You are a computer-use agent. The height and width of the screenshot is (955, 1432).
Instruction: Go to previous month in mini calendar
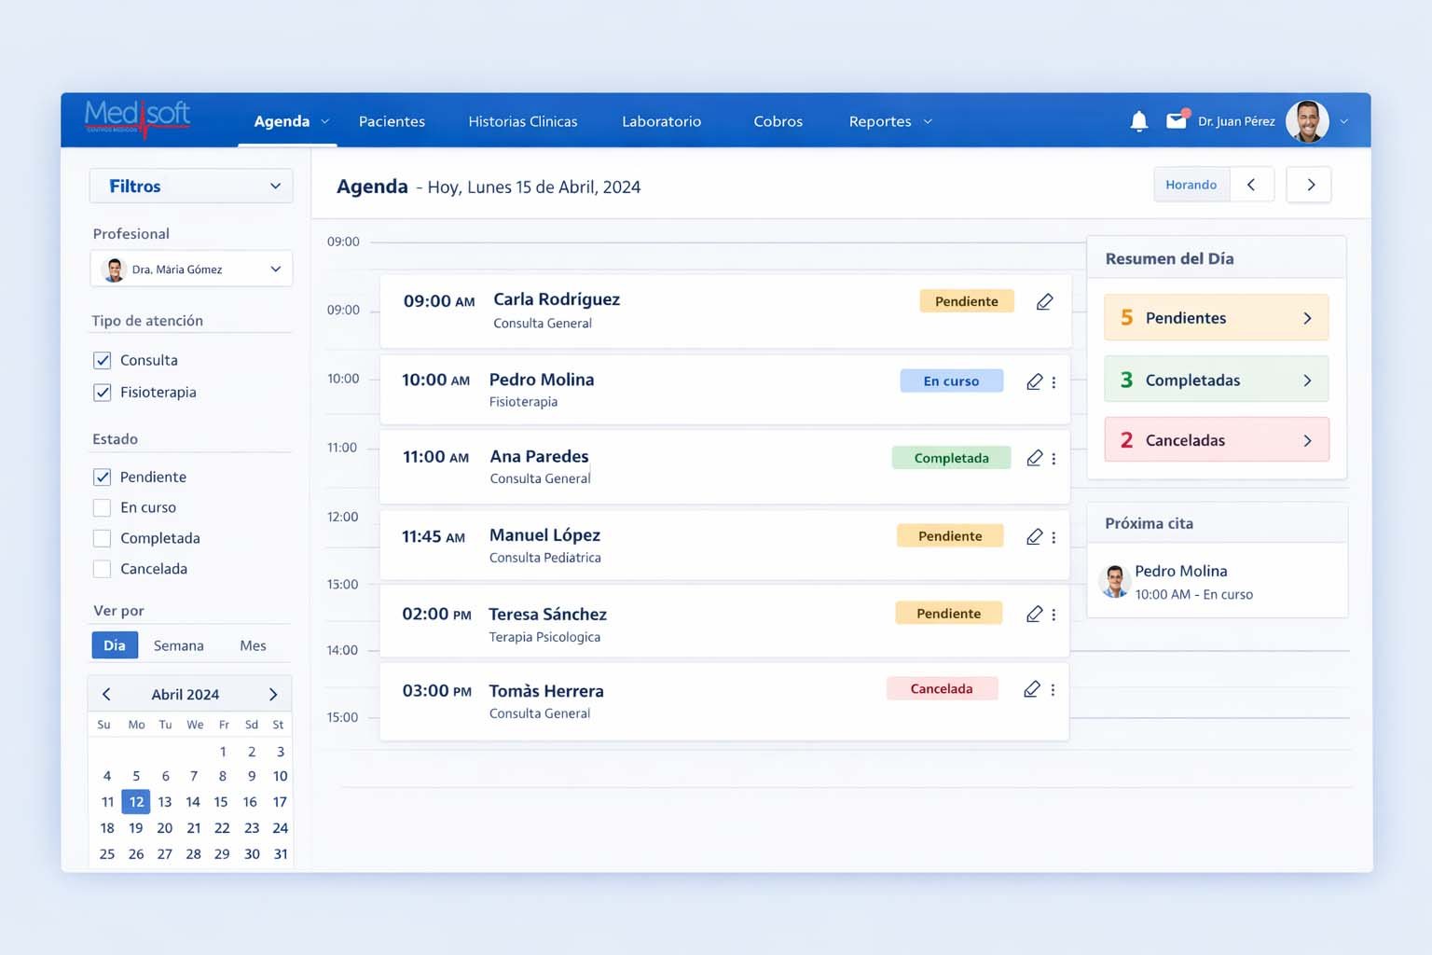(x=107, y=694)
